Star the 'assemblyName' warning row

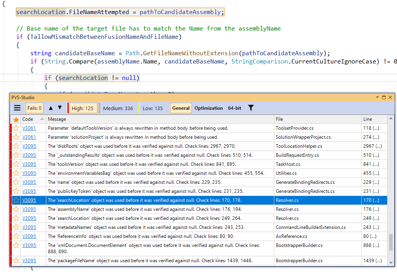pos(16,209)
